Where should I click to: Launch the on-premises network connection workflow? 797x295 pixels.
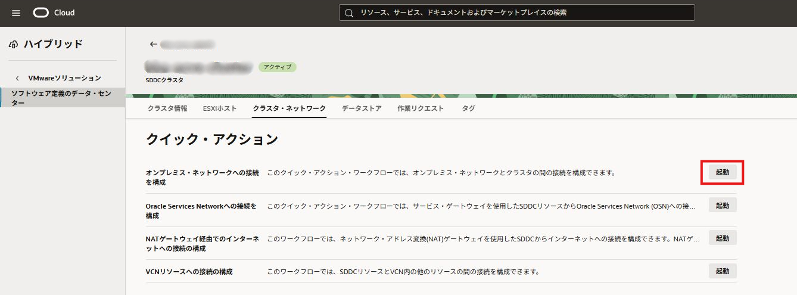click(722, 172)
